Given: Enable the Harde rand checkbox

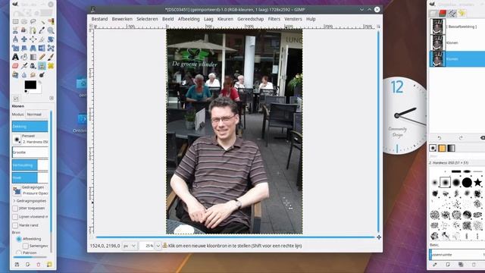Looking at the screenshot, I should tap(15, 225).
